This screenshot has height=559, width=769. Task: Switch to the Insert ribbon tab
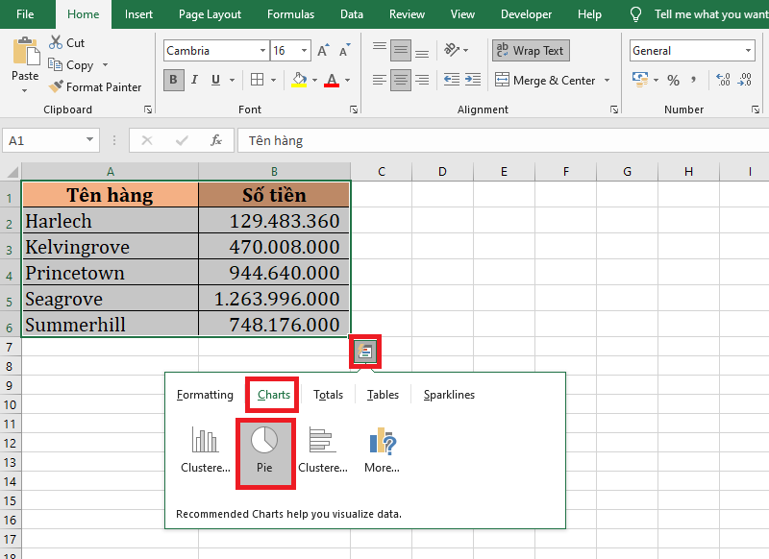coord(138,14)
